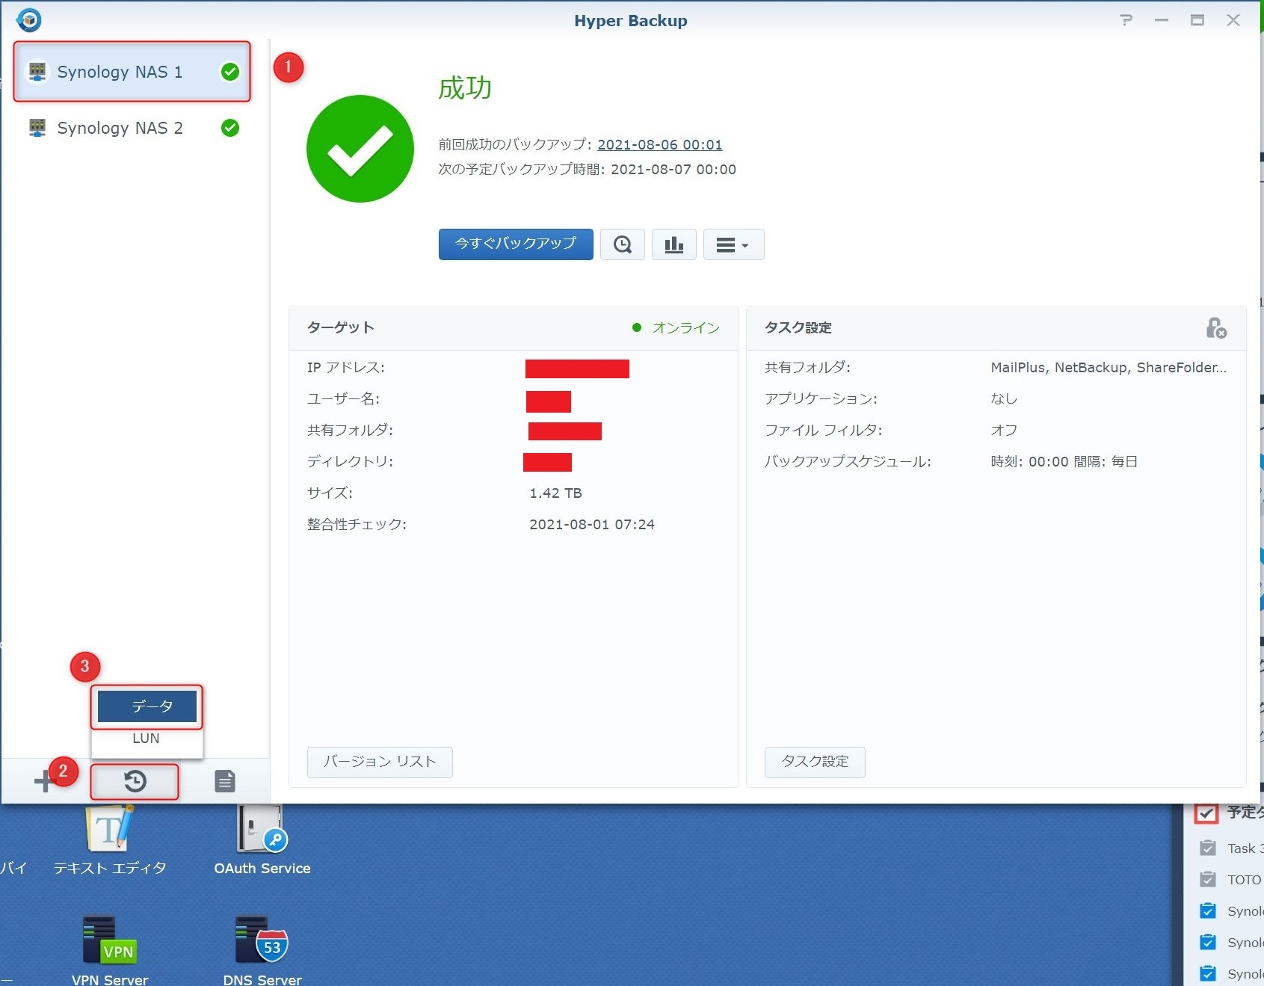1264x986 pixels.
Task: Open the last backup 2021-08-06 00:01 link
Action: (659, 145)
